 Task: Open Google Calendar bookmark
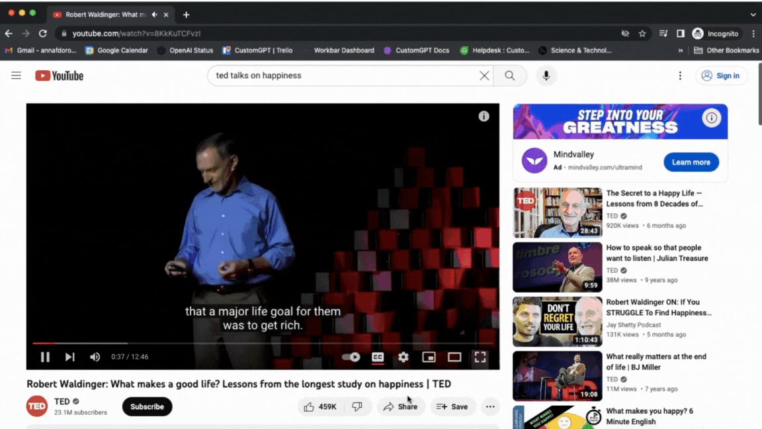click(116, 50)
